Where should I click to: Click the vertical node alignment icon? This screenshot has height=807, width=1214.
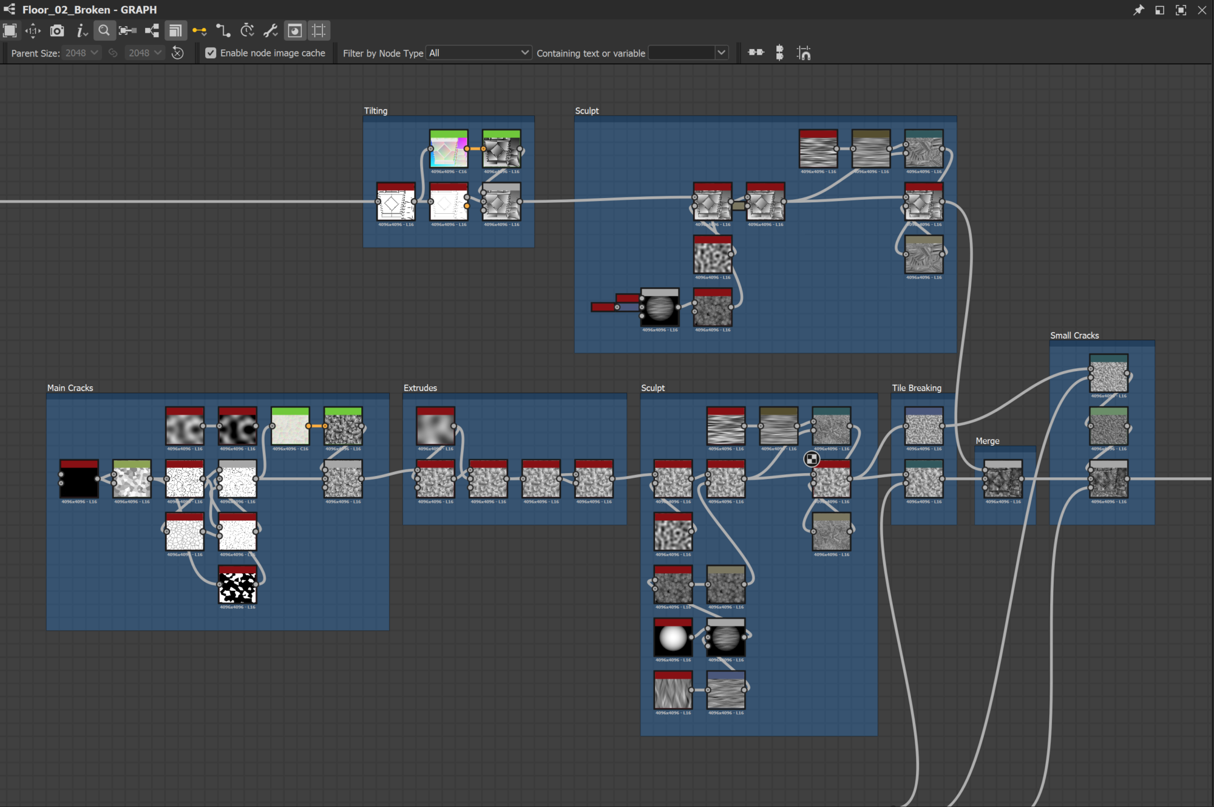tap(779, 53)
